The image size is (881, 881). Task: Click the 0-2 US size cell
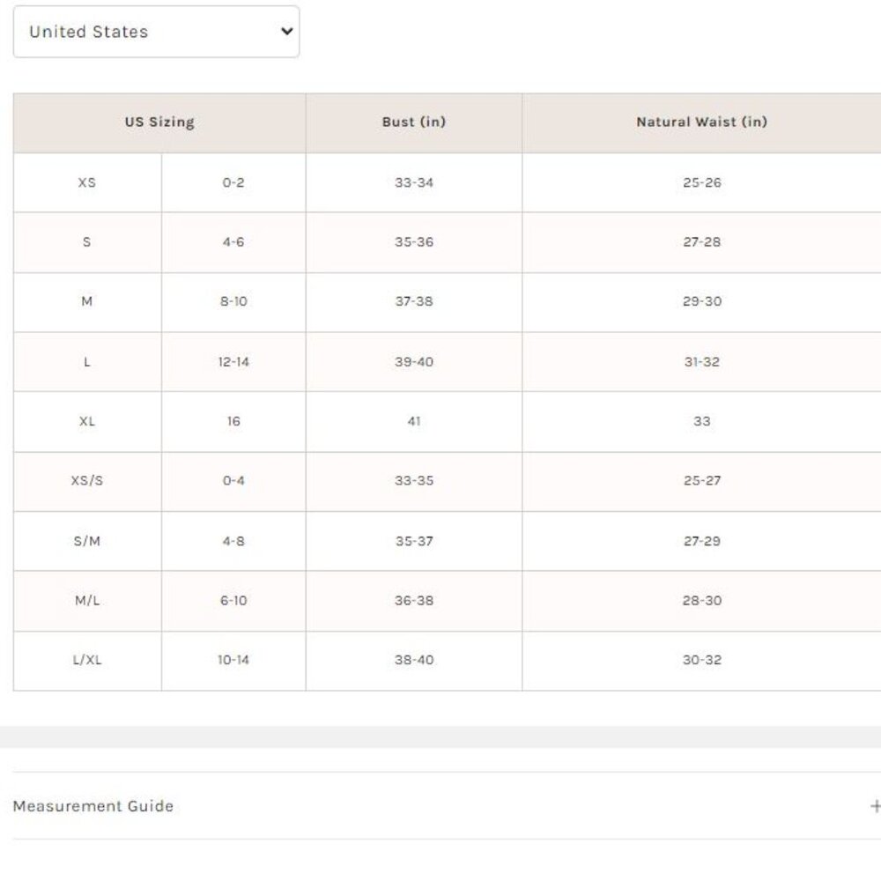point(233,182)
